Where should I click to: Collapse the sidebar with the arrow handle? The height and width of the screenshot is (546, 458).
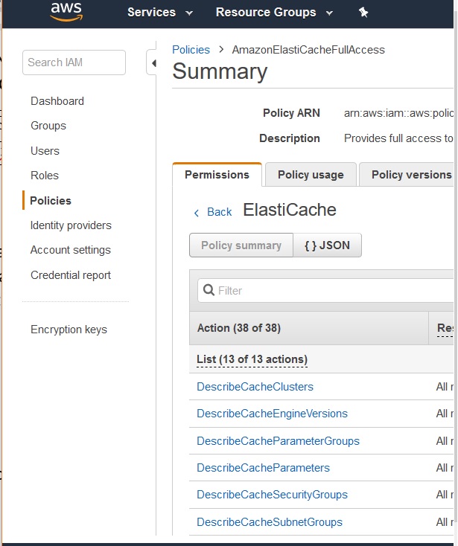click(153, 63)
